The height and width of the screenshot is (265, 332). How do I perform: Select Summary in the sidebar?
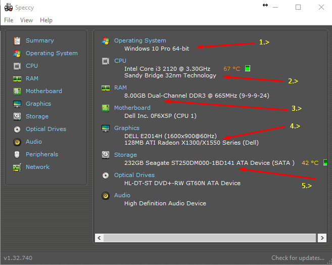(40, 40)
